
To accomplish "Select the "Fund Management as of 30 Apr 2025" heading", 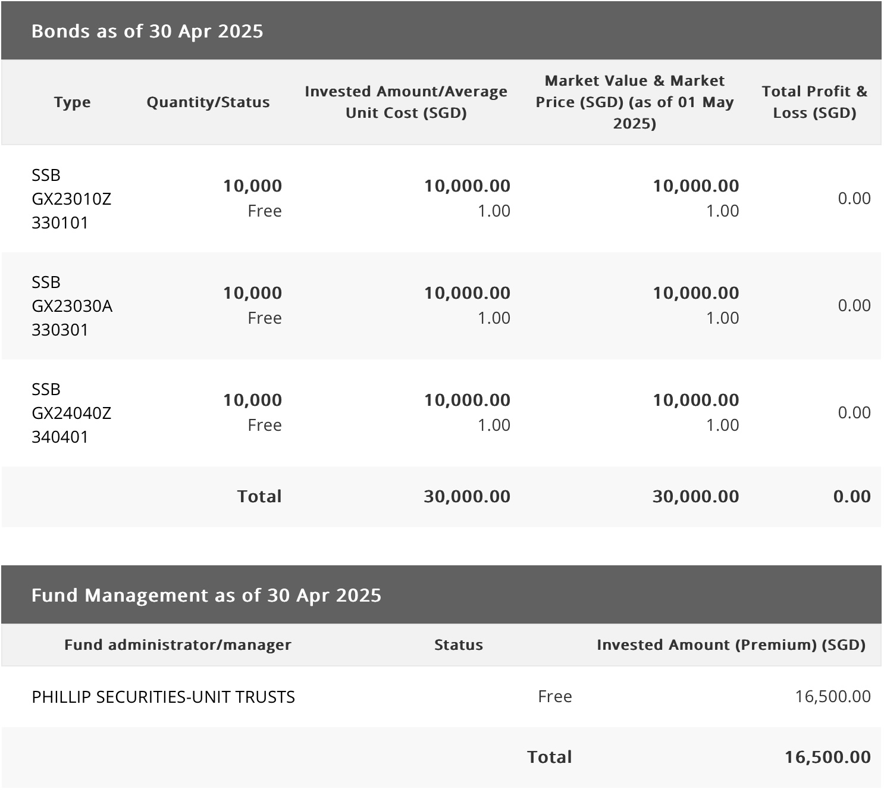I will [x=206, y=595].
